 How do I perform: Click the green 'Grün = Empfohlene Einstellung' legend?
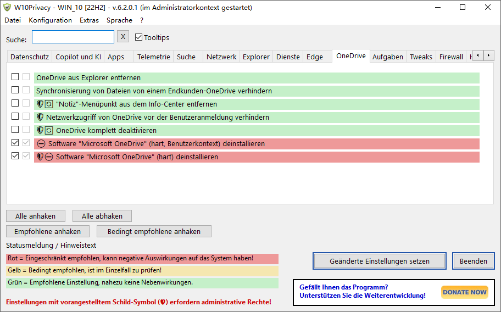click(x=142, y=283)
